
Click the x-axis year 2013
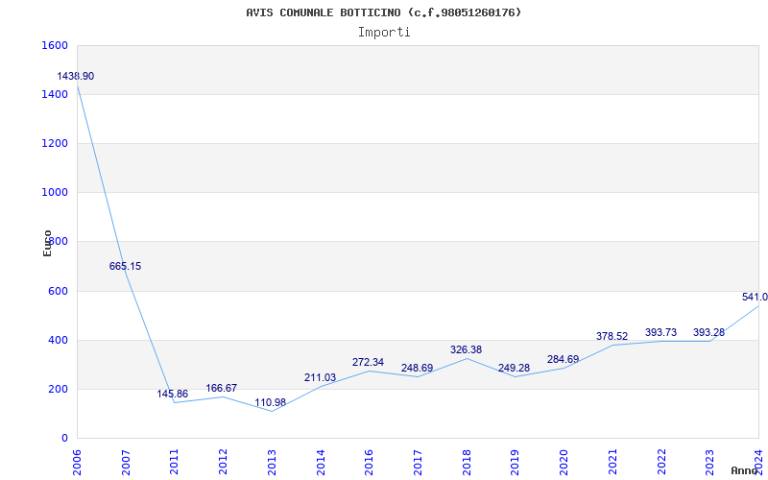pos(272,463)
